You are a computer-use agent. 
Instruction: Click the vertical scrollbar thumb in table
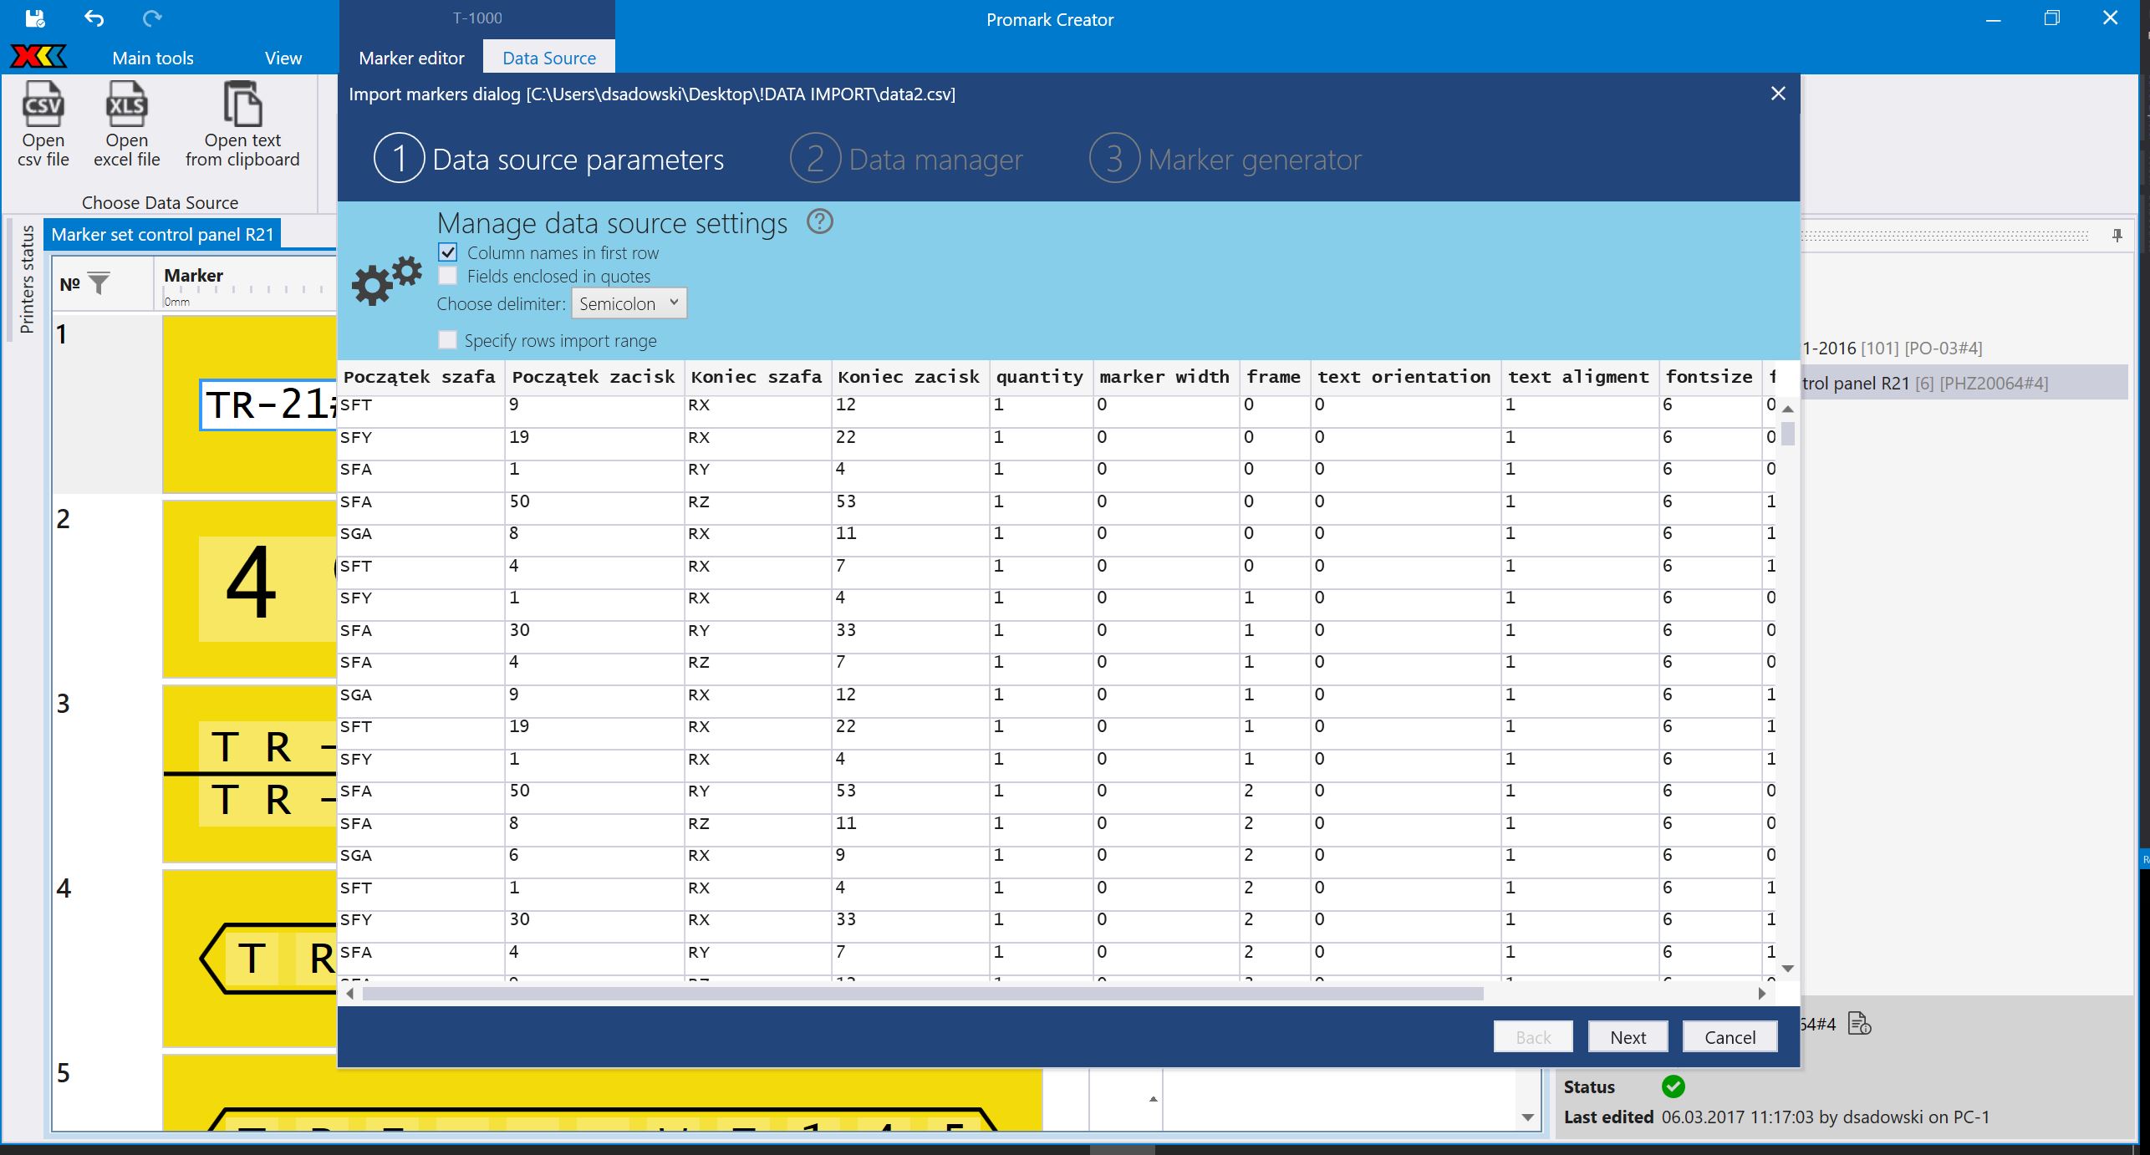coord(1788,434)
